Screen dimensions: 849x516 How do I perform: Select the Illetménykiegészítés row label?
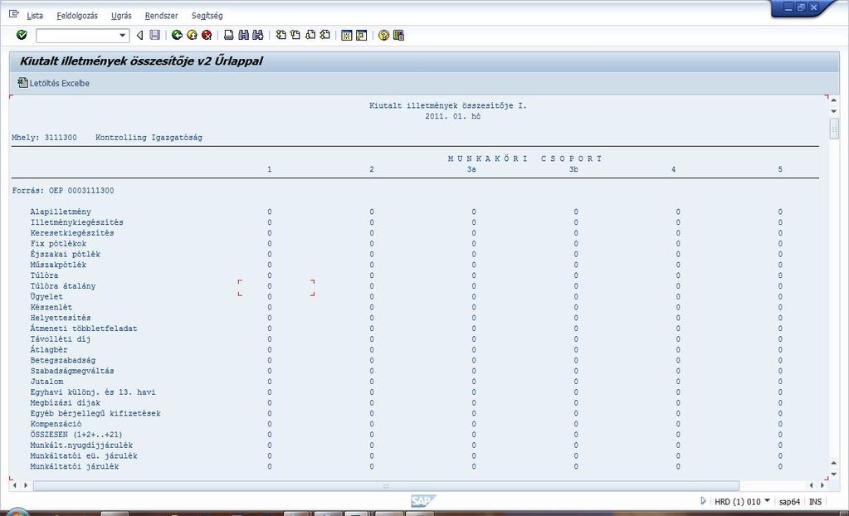point(77,222)
